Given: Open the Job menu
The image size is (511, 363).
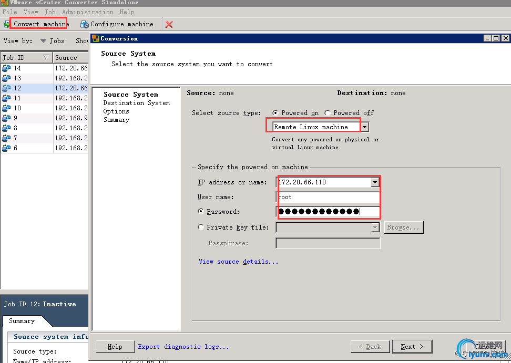Looking at the screenshot, I should pyautogui.click(x=50, y=12).
